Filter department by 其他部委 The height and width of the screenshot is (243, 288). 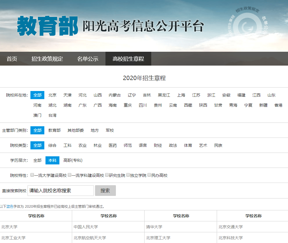(76, 130)
